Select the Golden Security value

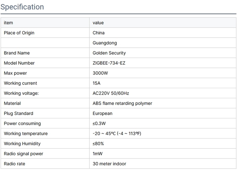109,53
